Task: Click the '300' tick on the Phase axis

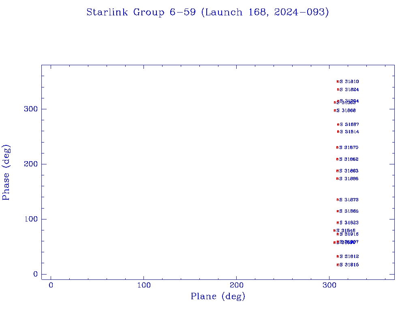Action: [31, 109]
